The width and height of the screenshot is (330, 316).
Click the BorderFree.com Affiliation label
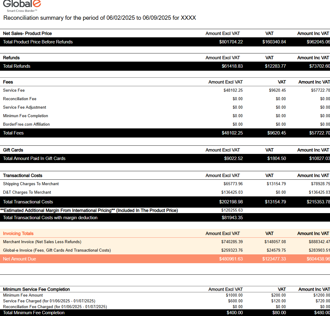(x=26, y=124)
